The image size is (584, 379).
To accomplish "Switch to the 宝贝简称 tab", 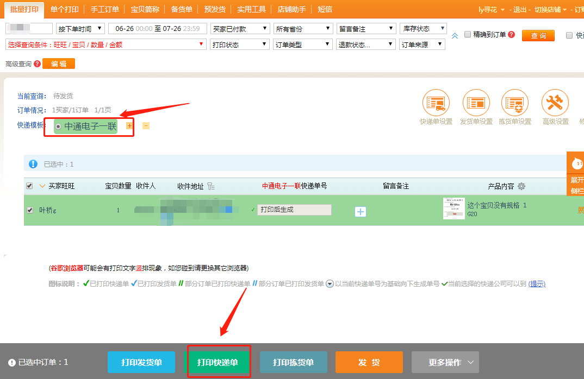I will (145, 9).
